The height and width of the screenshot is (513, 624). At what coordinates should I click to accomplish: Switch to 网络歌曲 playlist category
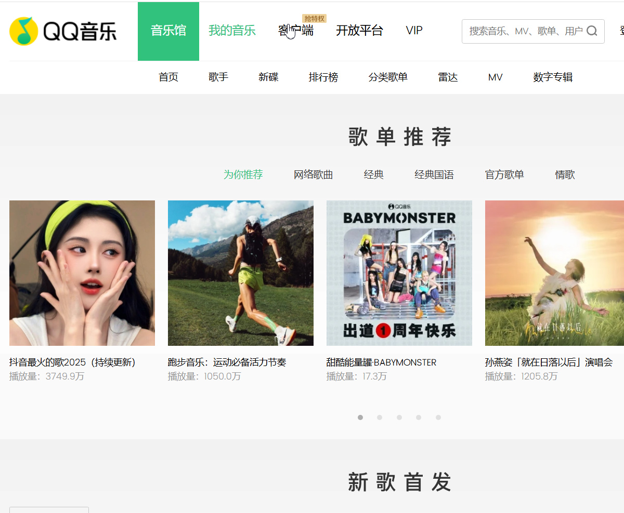313,175
